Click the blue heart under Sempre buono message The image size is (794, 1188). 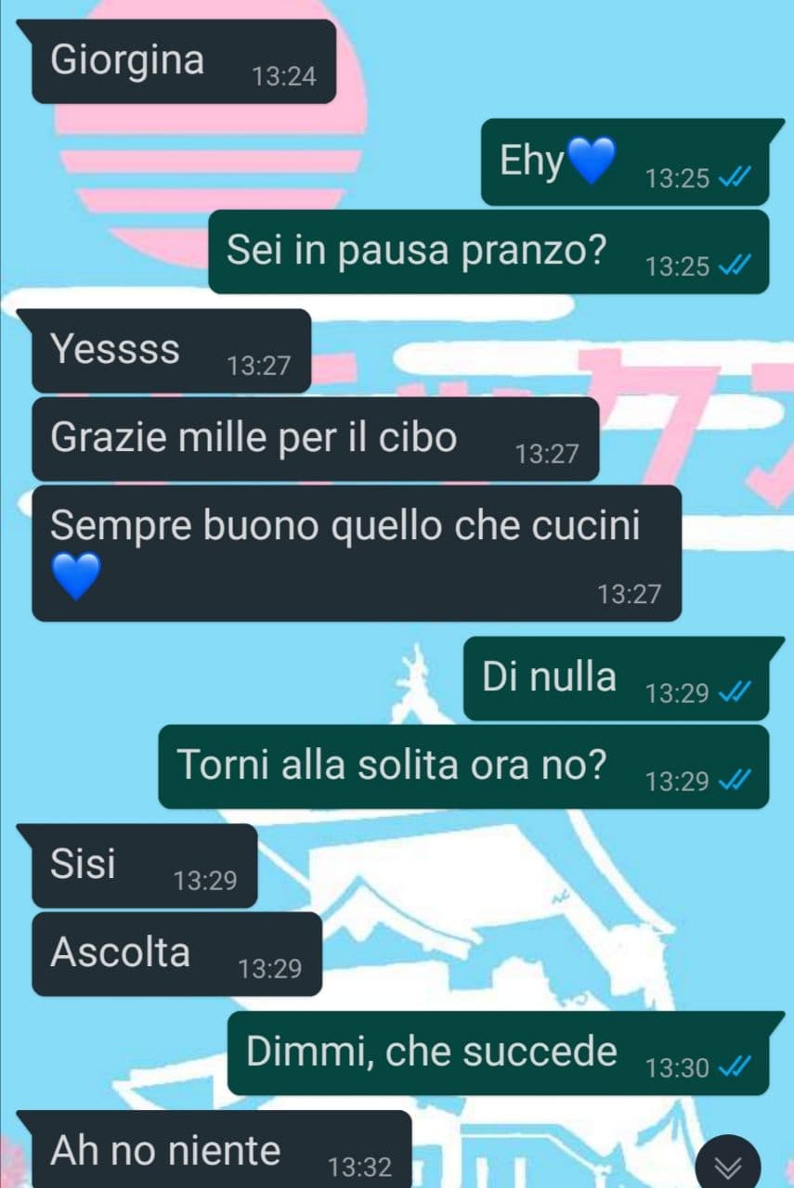pyautogui.click(x=75, y=576)
